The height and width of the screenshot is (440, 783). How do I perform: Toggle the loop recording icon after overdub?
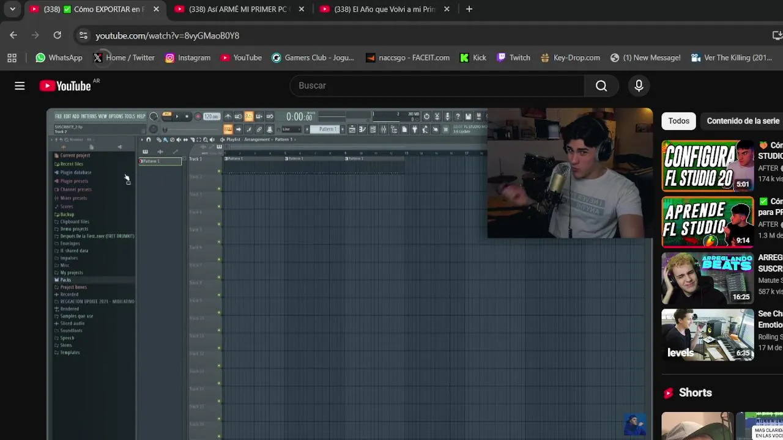(x=270, y=116)
